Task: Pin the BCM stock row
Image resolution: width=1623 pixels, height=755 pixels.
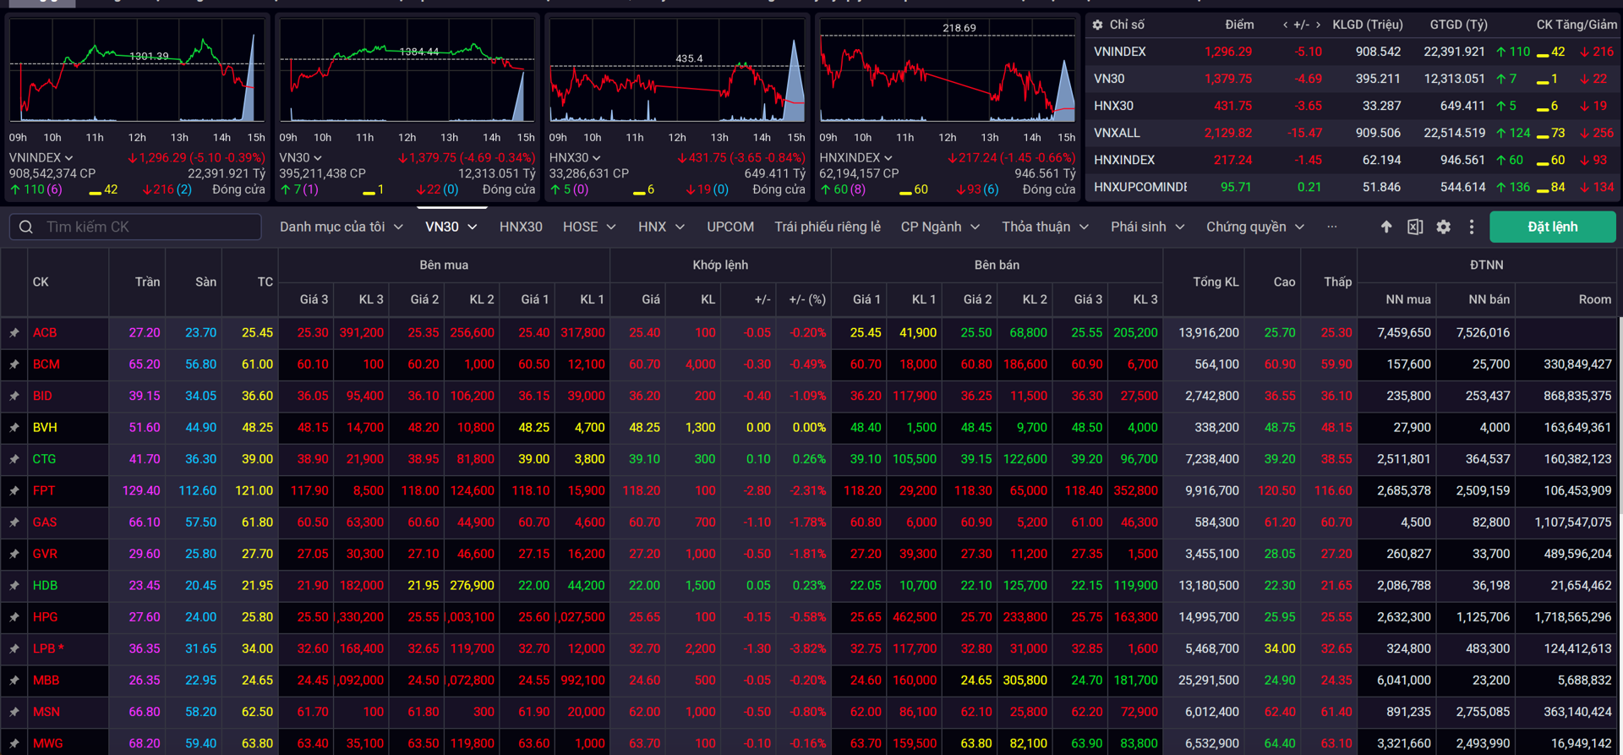Action: [14, 364]
